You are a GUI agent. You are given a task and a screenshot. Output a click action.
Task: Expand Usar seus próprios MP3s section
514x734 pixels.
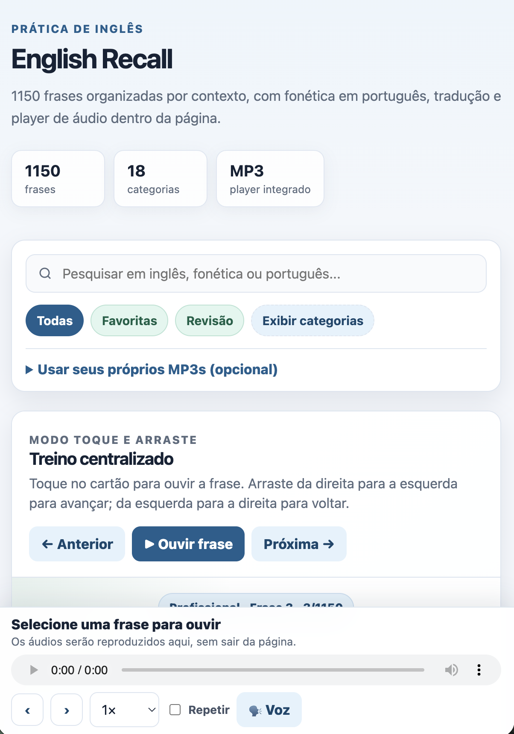[x=152, y=370]
